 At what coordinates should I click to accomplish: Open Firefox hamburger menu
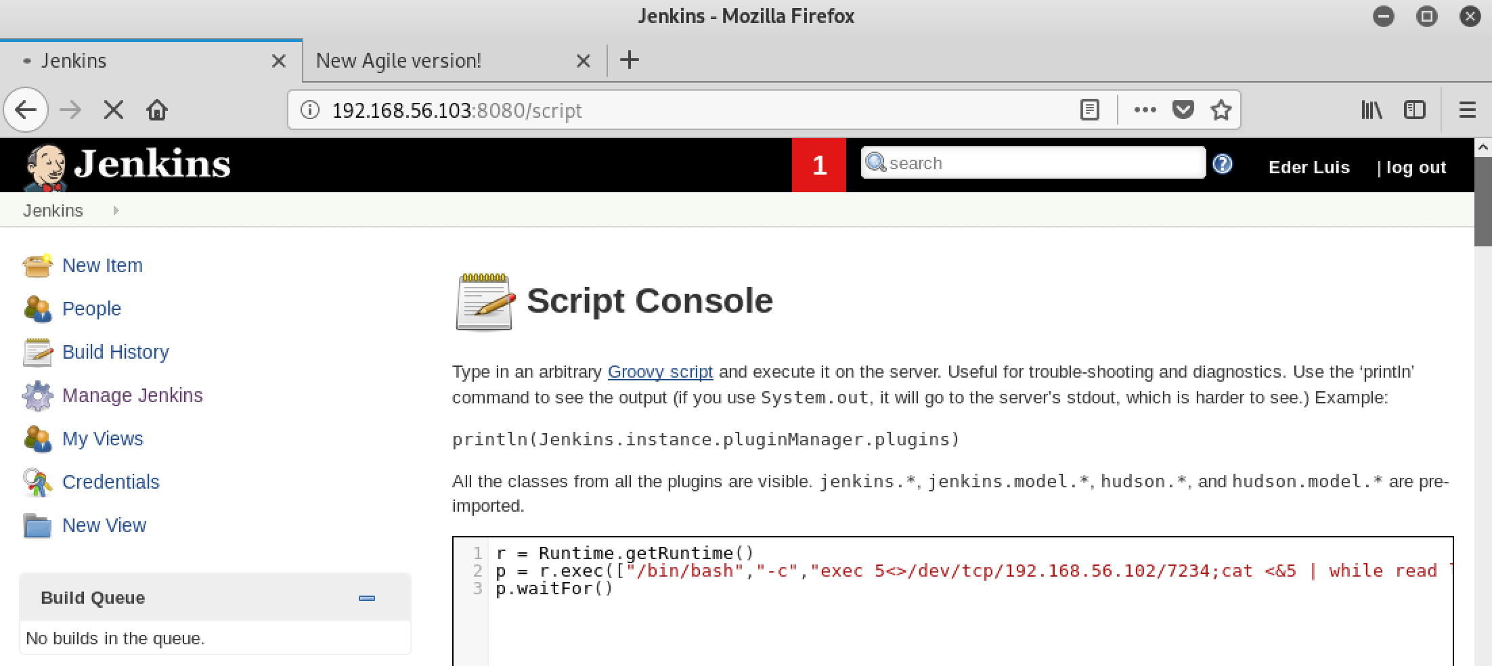point(1467,110)
